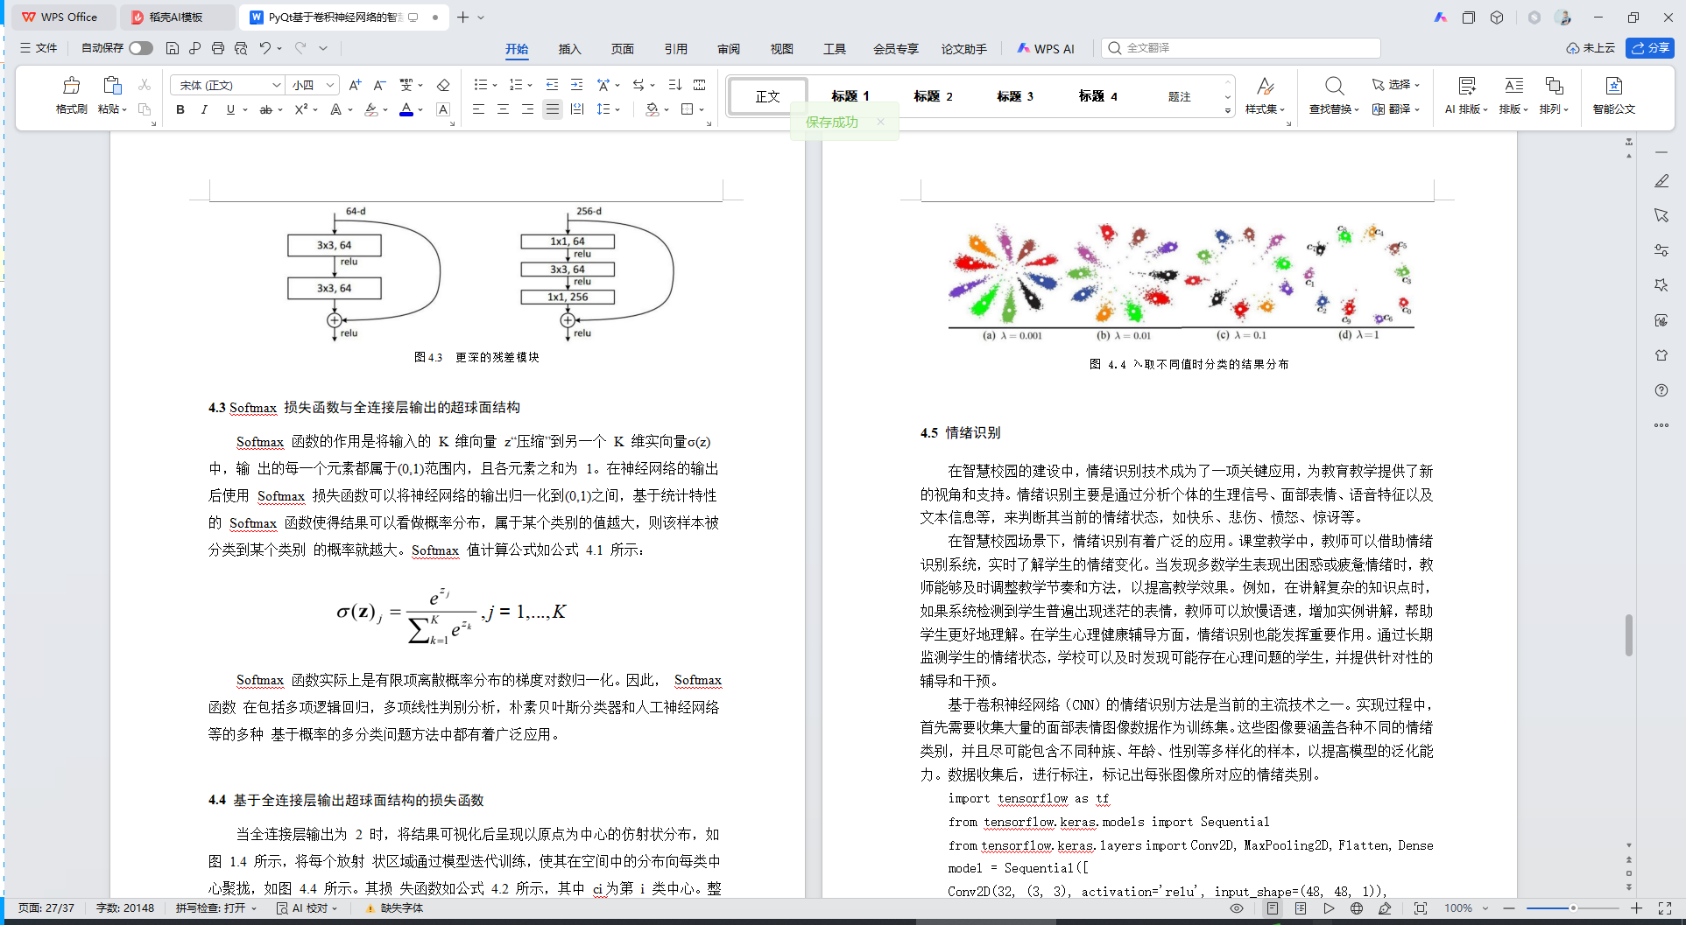Open the sort tool

tap(674, 85)
